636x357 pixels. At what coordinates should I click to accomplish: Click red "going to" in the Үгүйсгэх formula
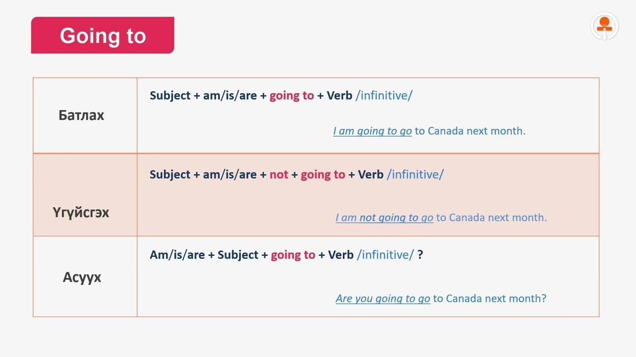tap(322, 175)
